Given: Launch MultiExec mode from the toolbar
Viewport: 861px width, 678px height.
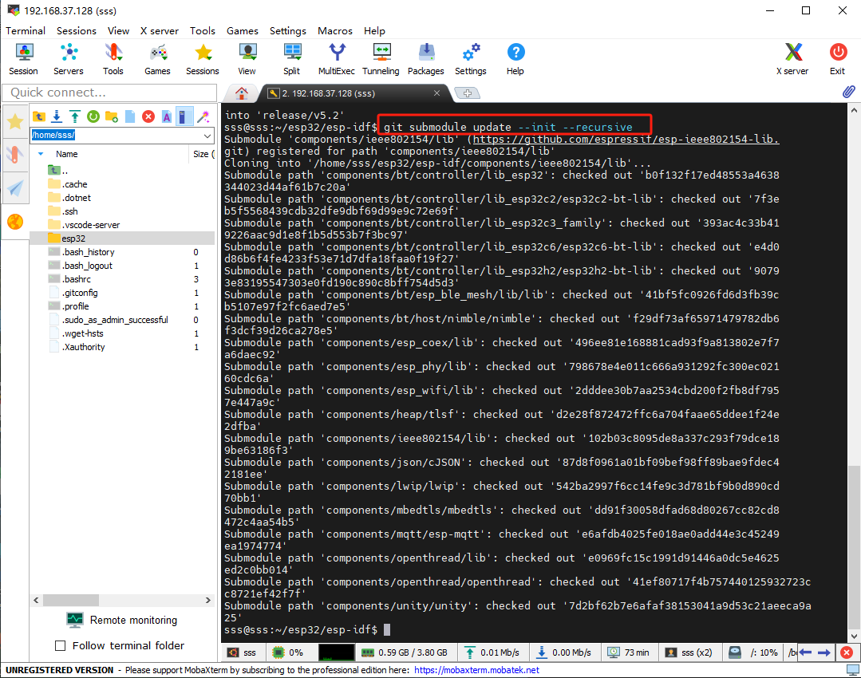Looking at the screenshot, I should click(x=337, y=59).
